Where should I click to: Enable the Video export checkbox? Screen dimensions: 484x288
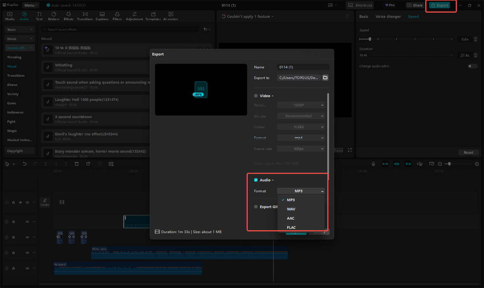tap(256, 95)
